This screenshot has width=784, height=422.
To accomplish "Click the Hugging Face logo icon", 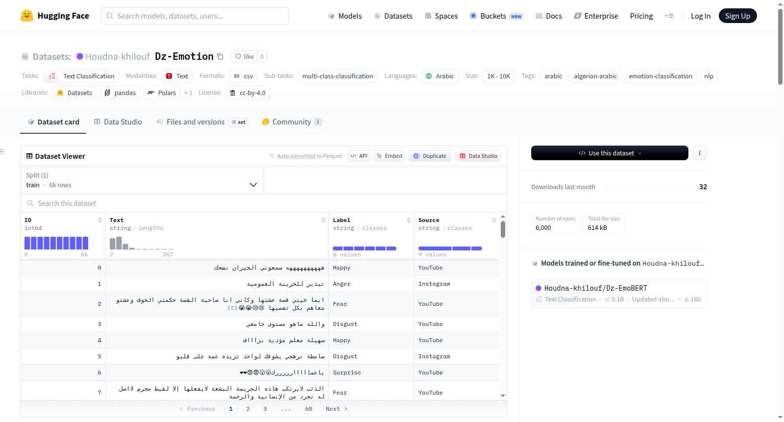I will click(27, 16).
